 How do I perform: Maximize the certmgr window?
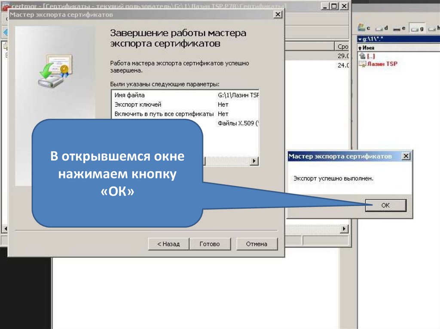(334, 6)
